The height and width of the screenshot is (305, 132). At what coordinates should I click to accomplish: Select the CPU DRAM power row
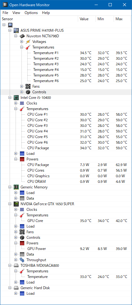pyautogui.click(x=66, y=182)
